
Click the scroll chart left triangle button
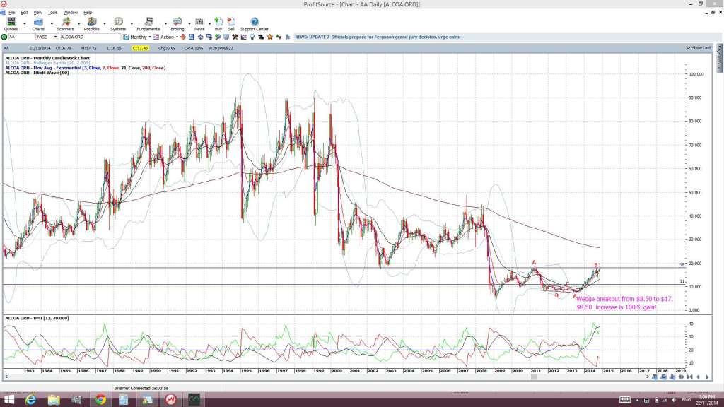click(698, 377)
